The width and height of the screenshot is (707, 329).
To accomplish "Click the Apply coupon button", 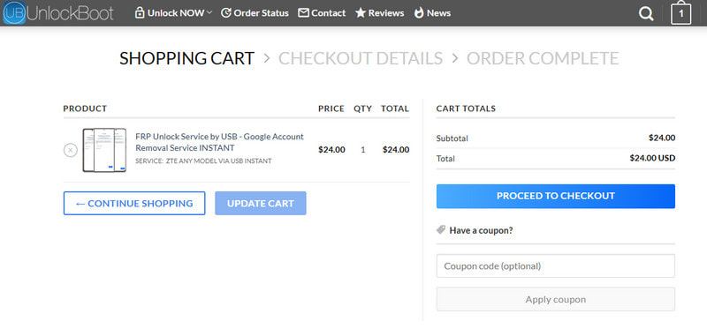I will [x=556, y=299].
